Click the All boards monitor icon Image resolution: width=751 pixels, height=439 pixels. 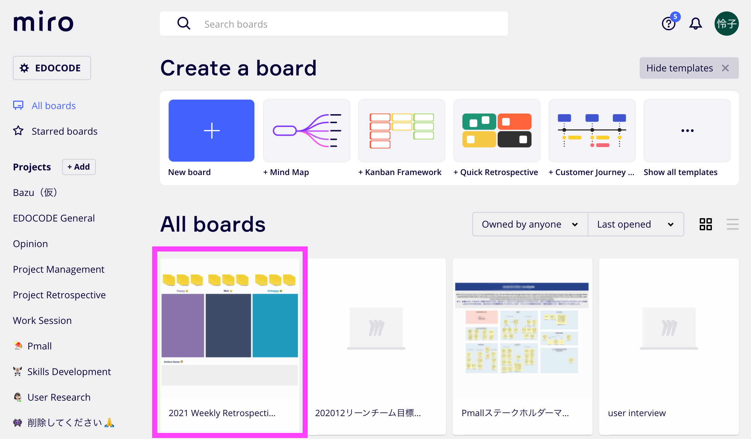click(x=18, y=105)
